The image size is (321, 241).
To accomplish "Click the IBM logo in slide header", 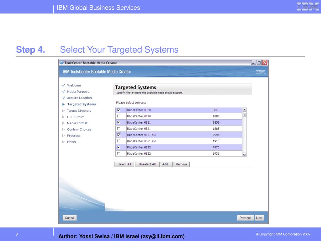I will coord(308,6).
